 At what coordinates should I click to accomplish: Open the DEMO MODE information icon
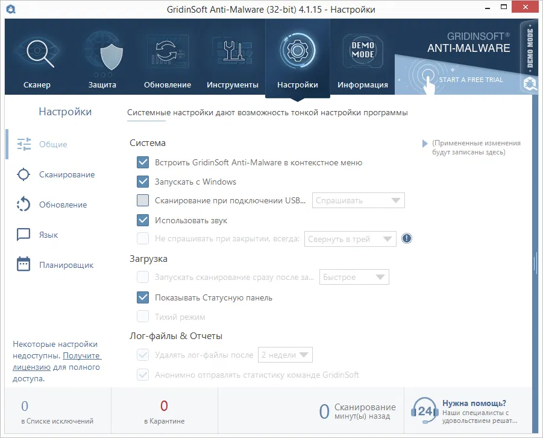point(363,50)
